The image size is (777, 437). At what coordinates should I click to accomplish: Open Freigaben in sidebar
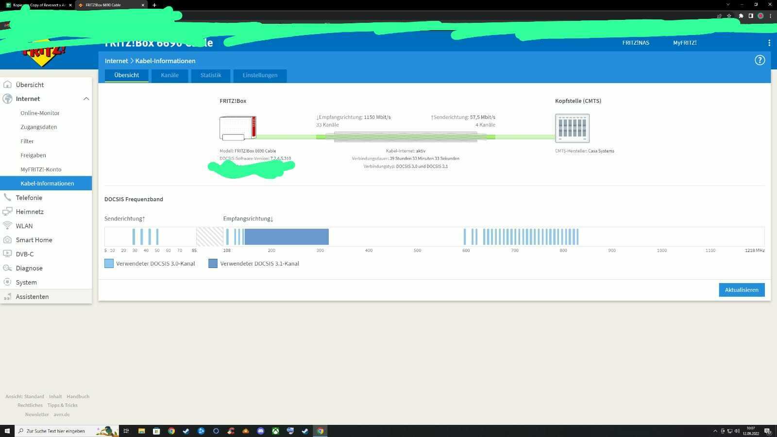(x=33, y=155)
